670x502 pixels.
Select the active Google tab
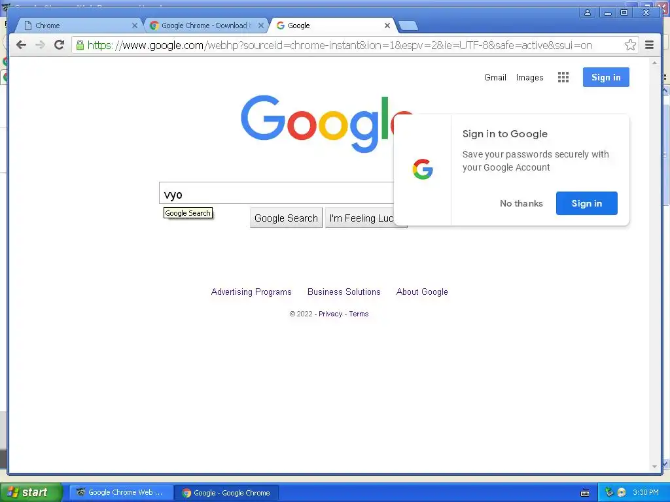(332, 25)
